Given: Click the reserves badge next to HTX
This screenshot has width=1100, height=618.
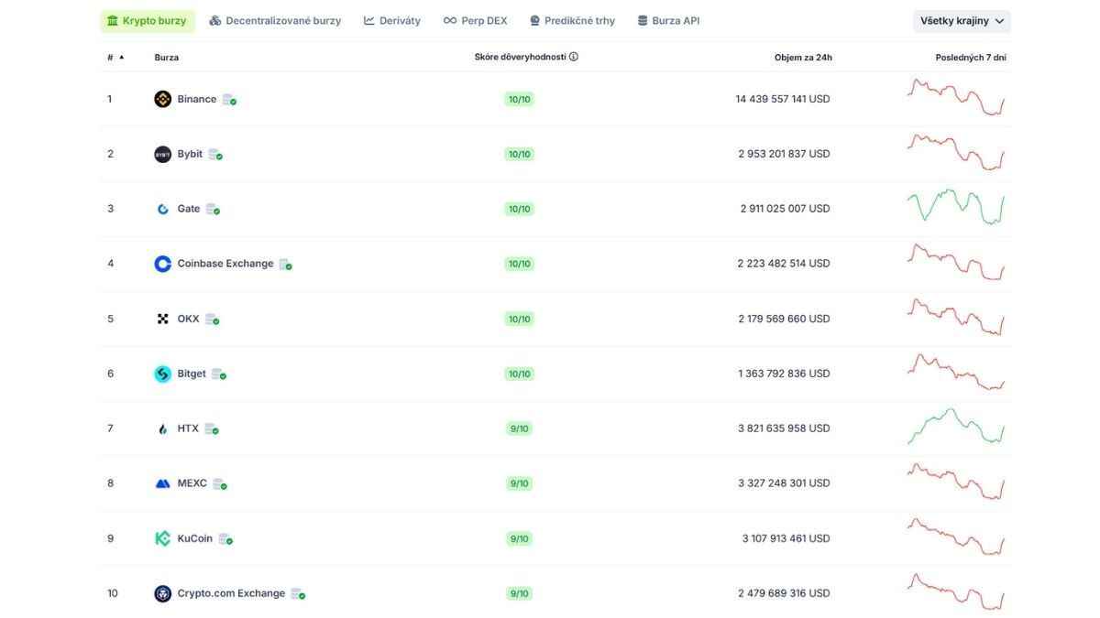Looking at the screenshot, I should [212, 429].
